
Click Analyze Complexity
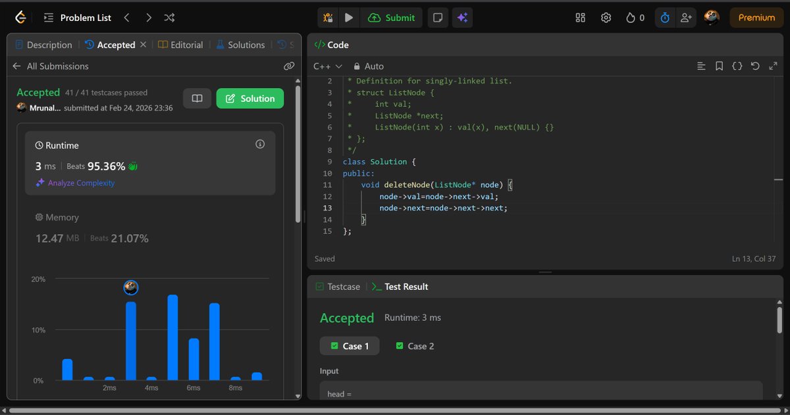point(75,183)
